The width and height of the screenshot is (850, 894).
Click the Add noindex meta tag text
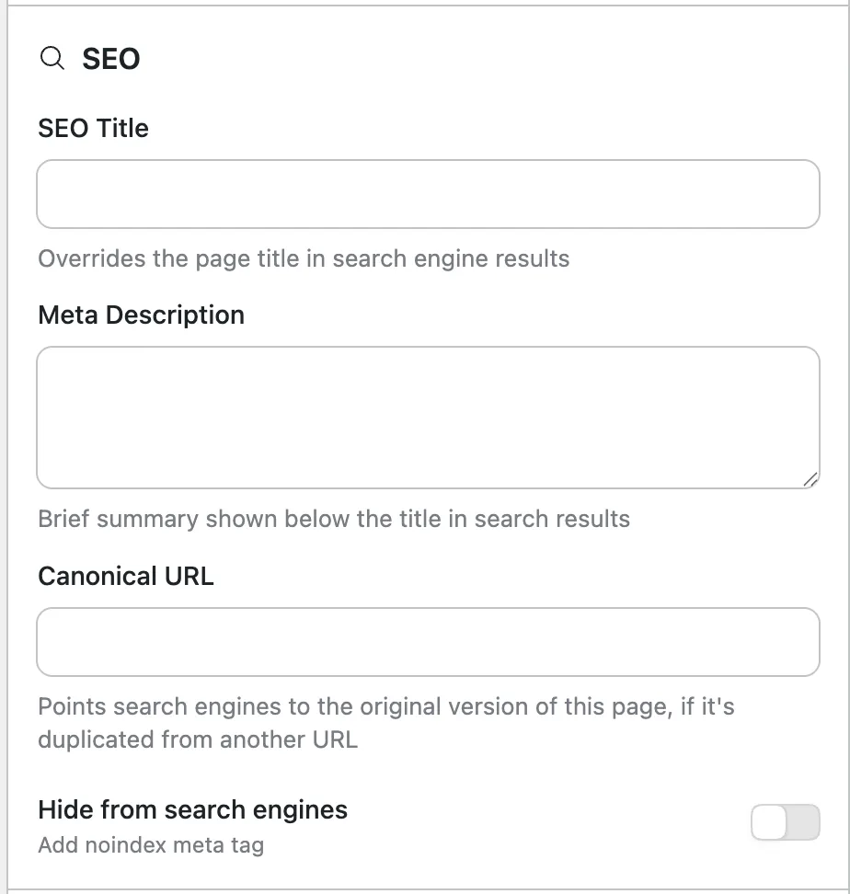150,844
